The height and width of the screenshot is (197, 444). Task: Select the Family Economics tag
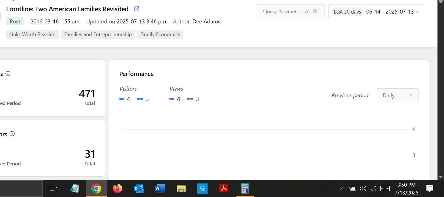pyautogui.click(x=160, y=34)
